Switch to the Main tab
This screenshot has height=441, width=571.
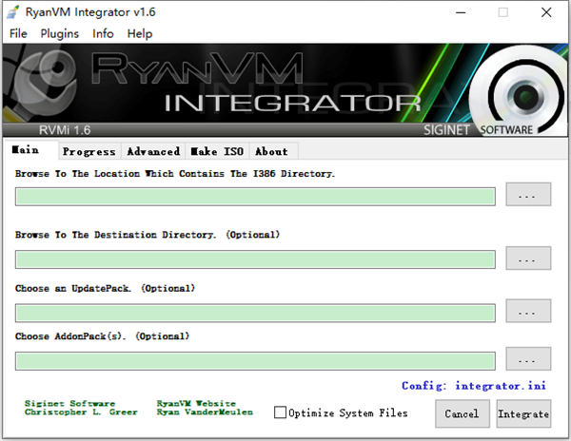click(31, 150)
